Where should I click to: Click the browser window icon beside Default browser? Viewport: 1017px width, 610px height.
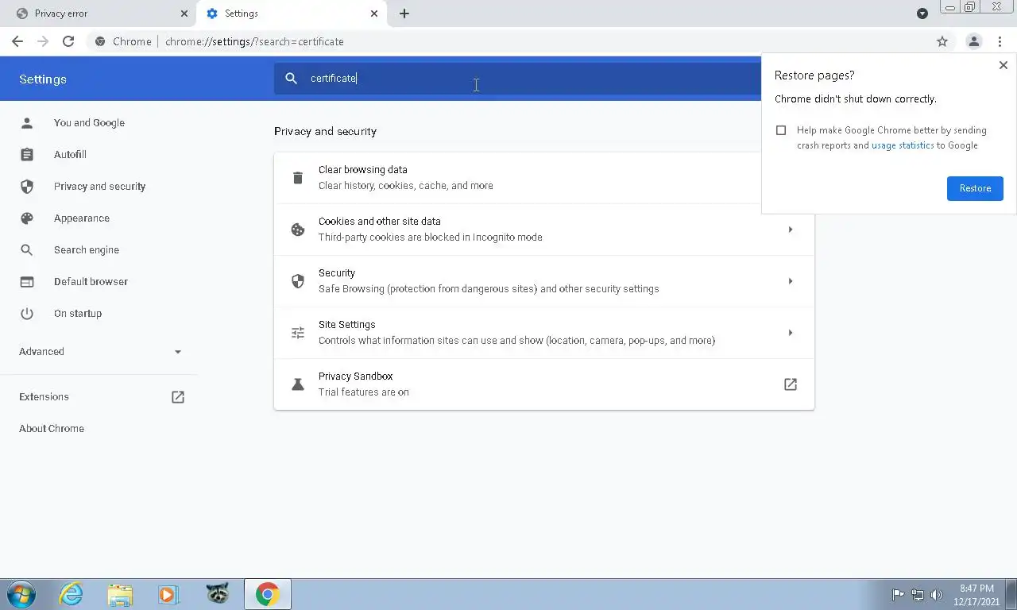click(x=27, y=281)
